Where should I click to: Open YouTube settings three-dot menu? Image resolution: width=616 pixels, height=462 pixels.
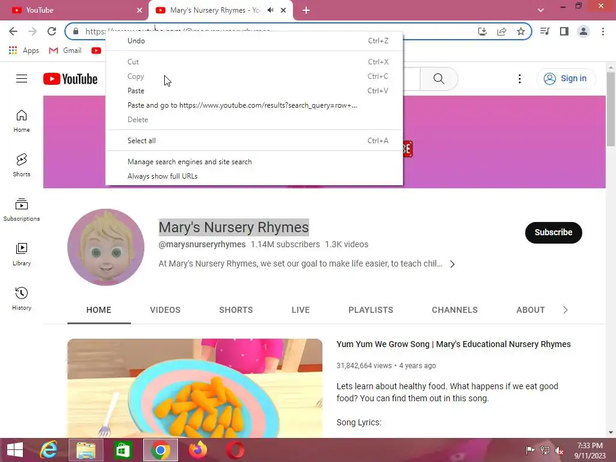(x=520, y=79)
